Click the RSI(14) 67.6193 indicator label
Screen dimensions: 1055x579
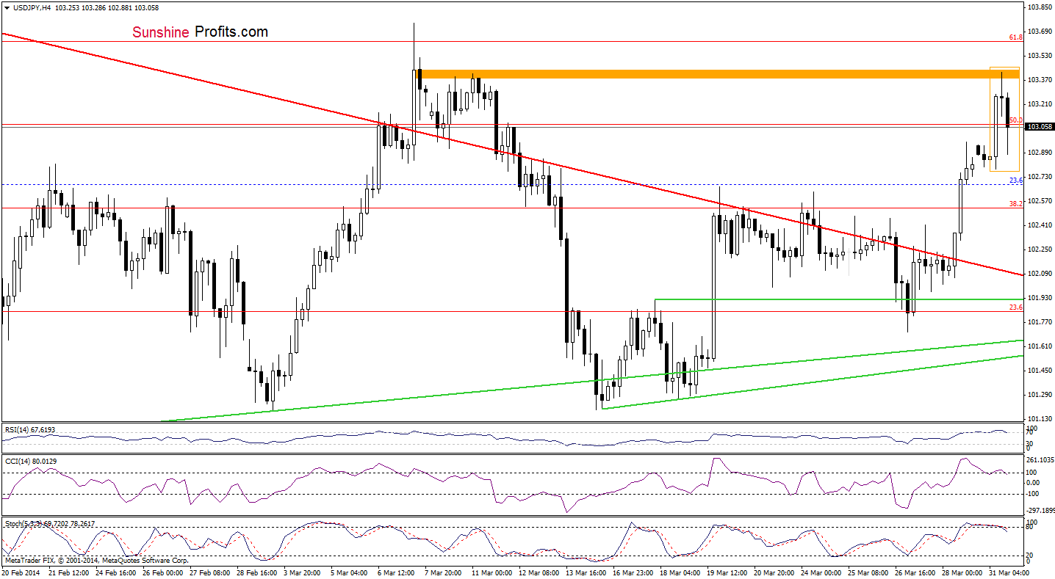point(30,429)
